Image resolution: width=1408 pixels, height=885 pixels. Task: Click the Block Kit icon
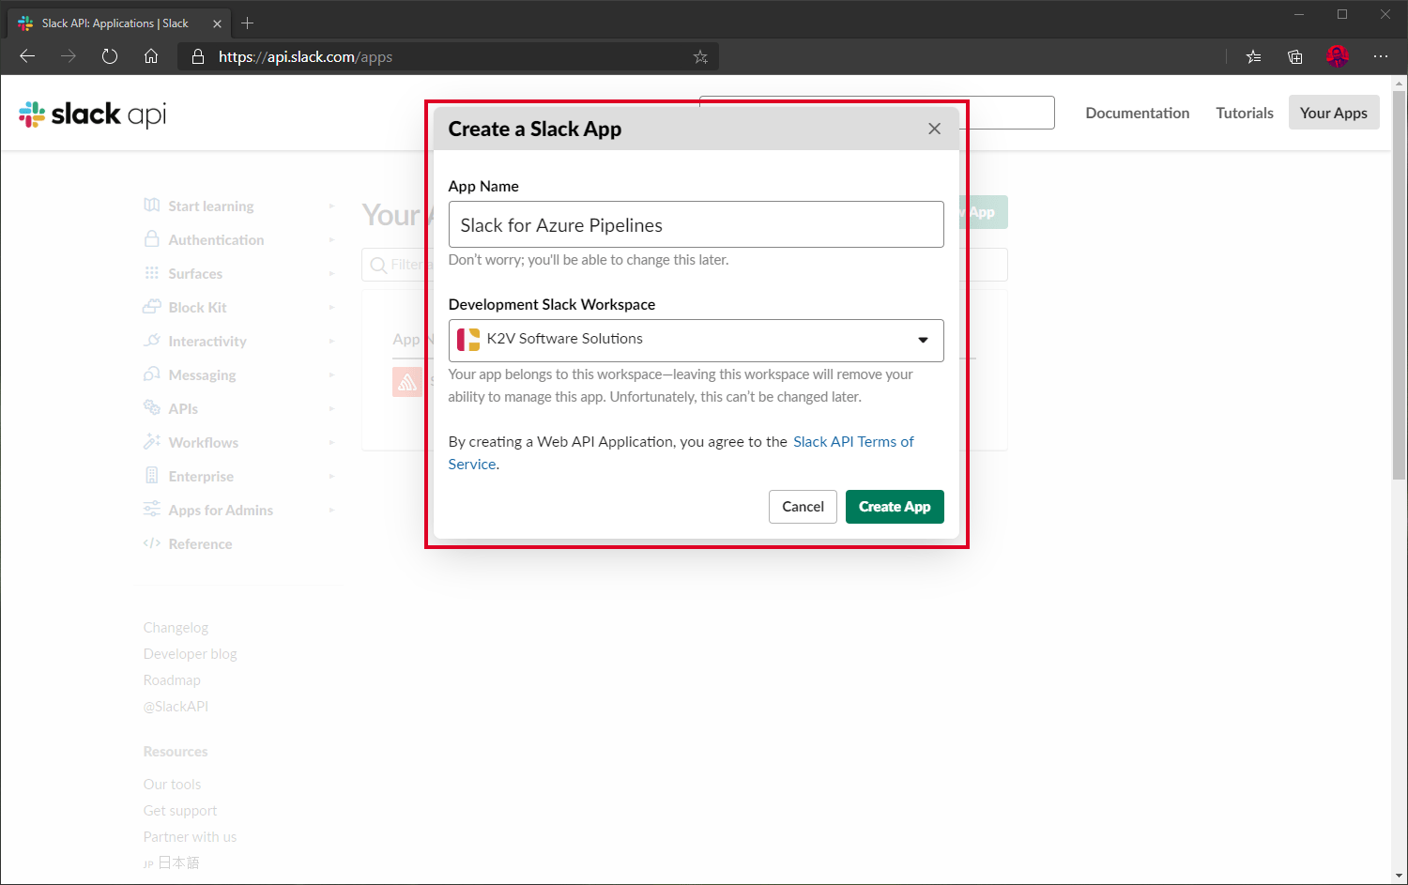point(151,307)
